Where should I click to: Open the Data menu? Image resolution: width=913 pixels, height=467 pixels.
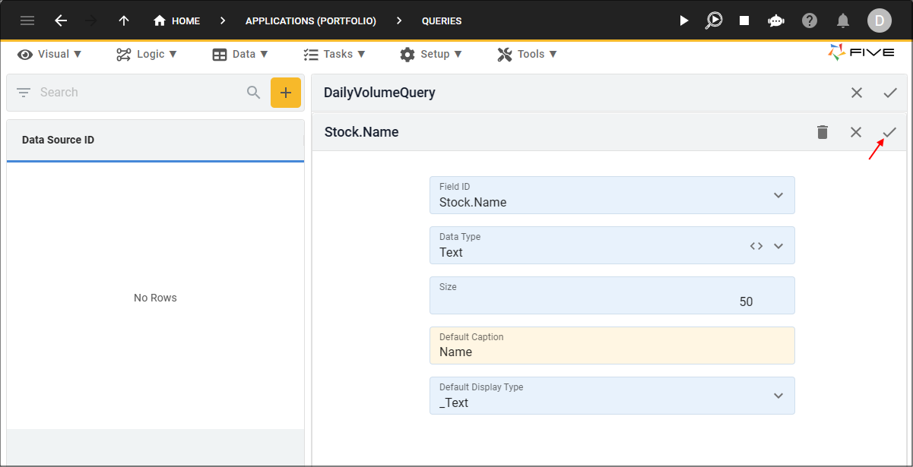240,54
